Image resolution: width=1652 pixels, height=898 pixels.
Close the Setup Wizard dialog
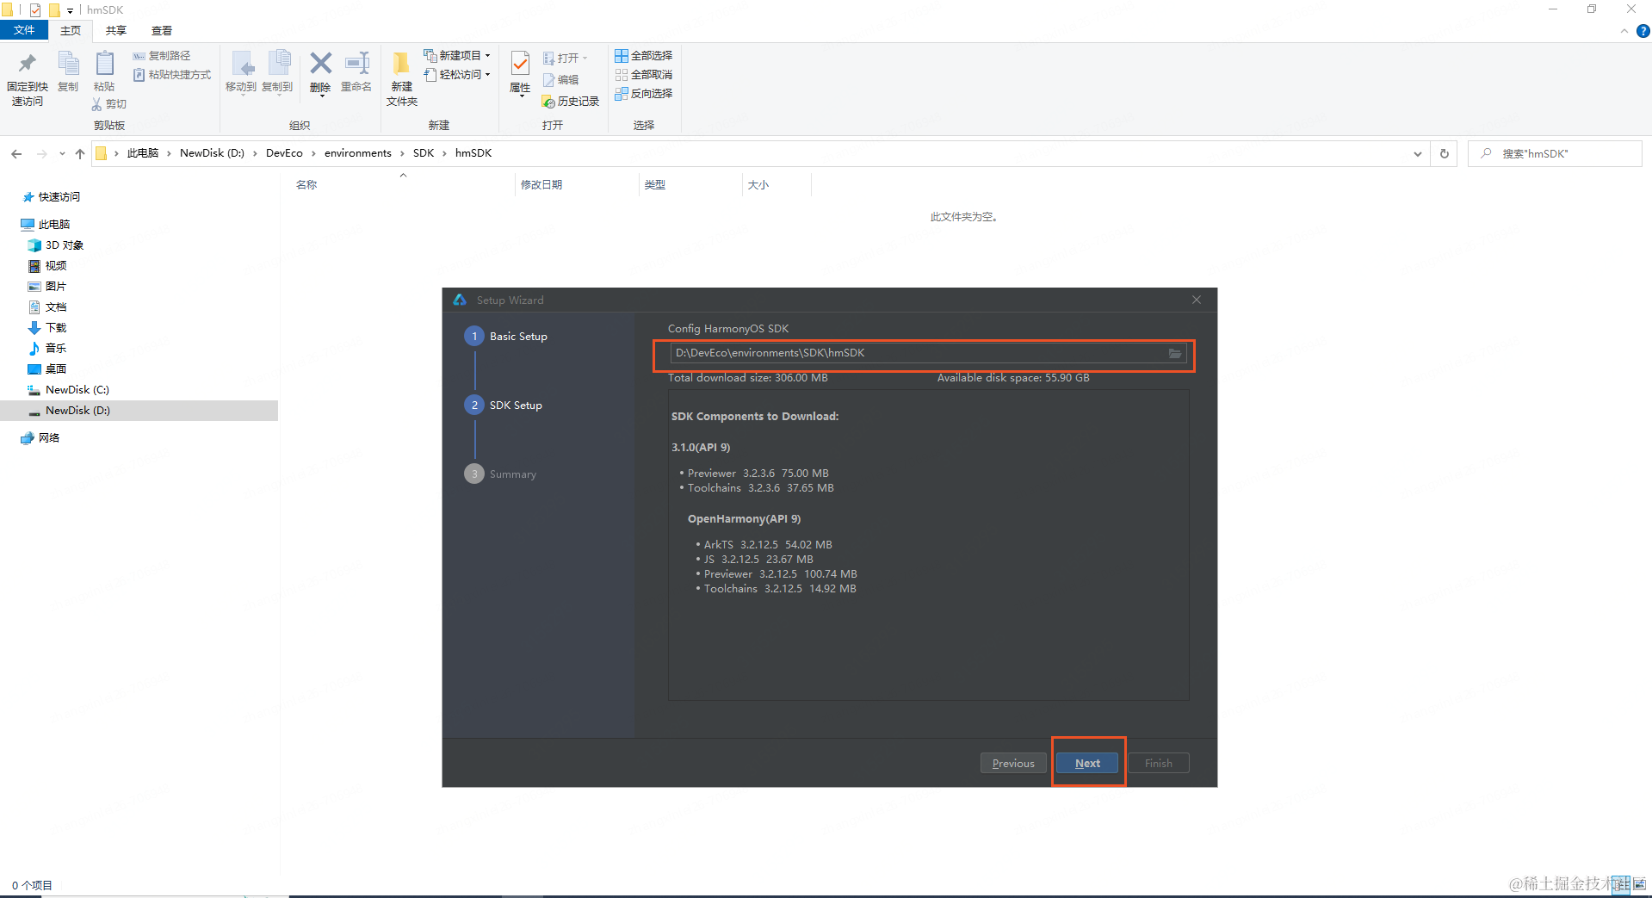pos(1197,300)
